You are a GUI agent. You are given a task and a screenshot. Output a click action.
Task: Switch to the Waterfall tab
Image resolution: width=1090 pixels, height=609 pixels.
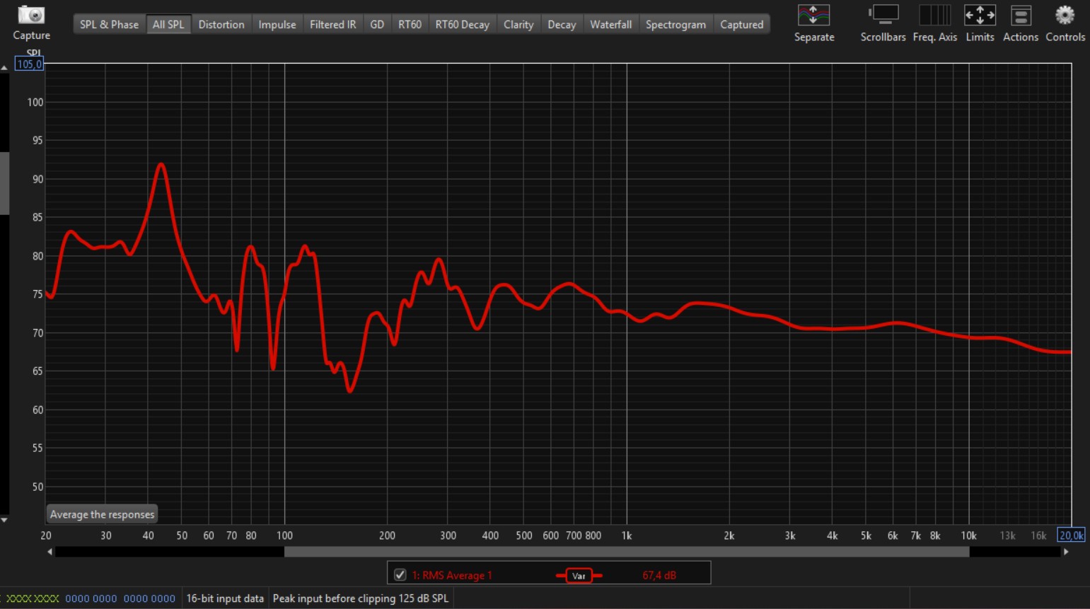tap(610, 25)
